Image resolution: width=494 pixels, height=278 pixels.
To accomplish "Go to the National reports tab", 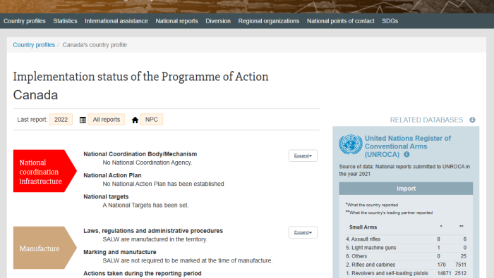I will coord(176,21).
